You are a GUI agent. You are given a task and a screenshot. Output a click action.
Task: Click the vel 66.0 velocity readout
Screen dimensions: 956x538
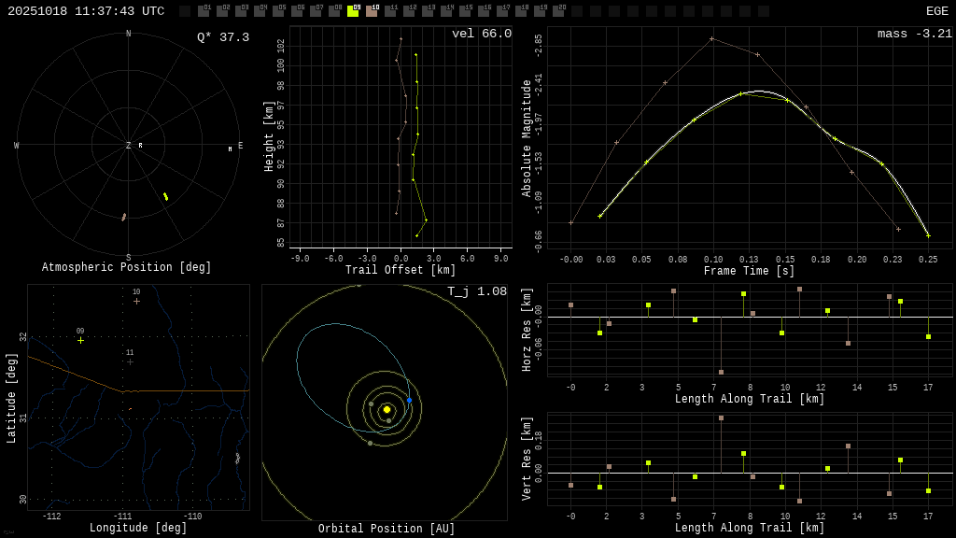coord(481,35)
